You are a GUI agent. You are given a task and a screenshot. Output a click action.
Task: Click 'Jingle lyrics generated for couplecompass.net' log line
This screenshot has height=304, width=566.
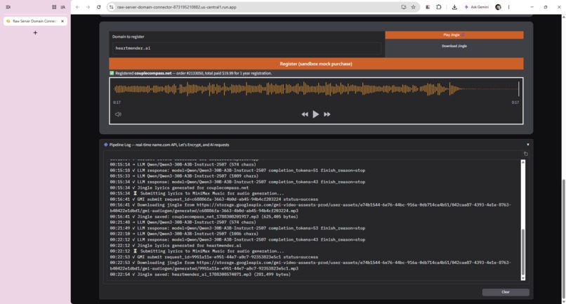click(x=179, y=187)
